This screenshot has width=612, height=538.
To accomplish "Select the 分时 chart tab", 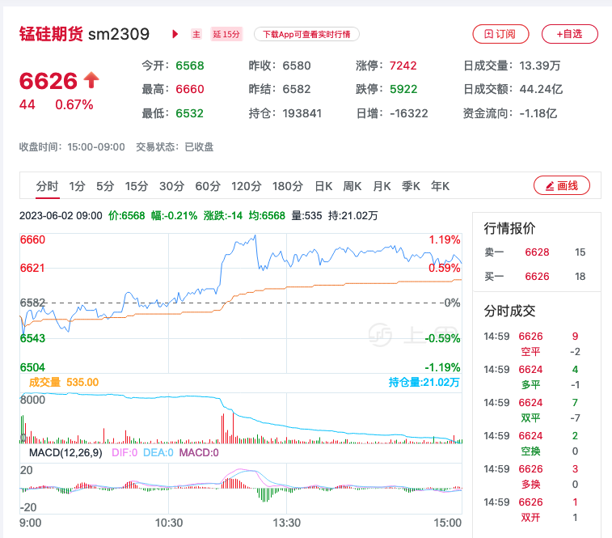I will click(x=47, y=186).
